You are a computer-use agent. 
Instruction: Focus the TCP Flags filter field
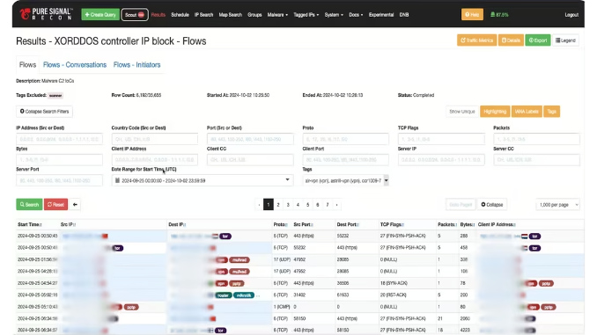(x=441, y=139)
